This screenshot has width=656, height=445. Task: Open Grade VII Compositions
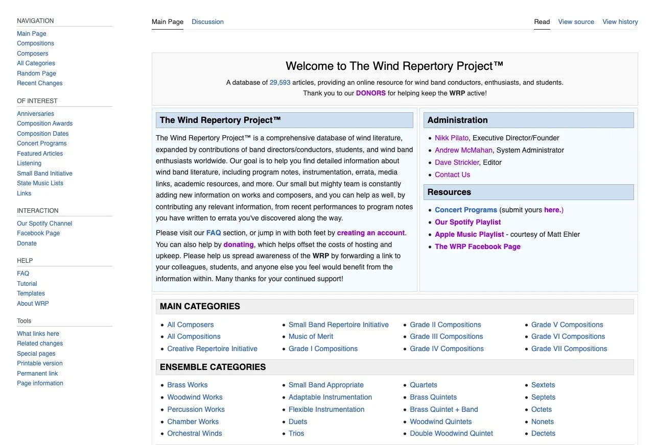pyautogui.click(x=569, y=349)
